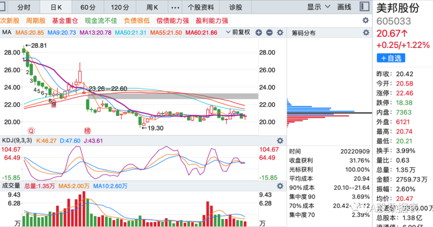Open 个股资料 stock info

tap(201, 7)
